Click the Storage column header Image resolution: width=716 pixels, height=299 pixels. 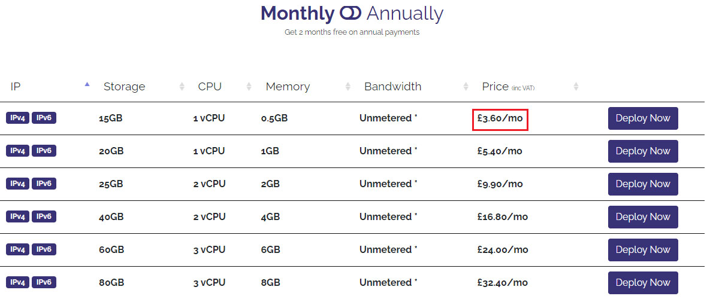(x=124, y=86)
